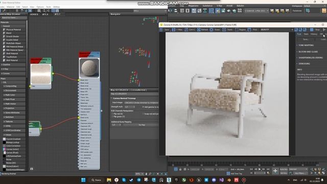Expand the Corona materials group
The image size is (327, 184).
click(6, 74)
